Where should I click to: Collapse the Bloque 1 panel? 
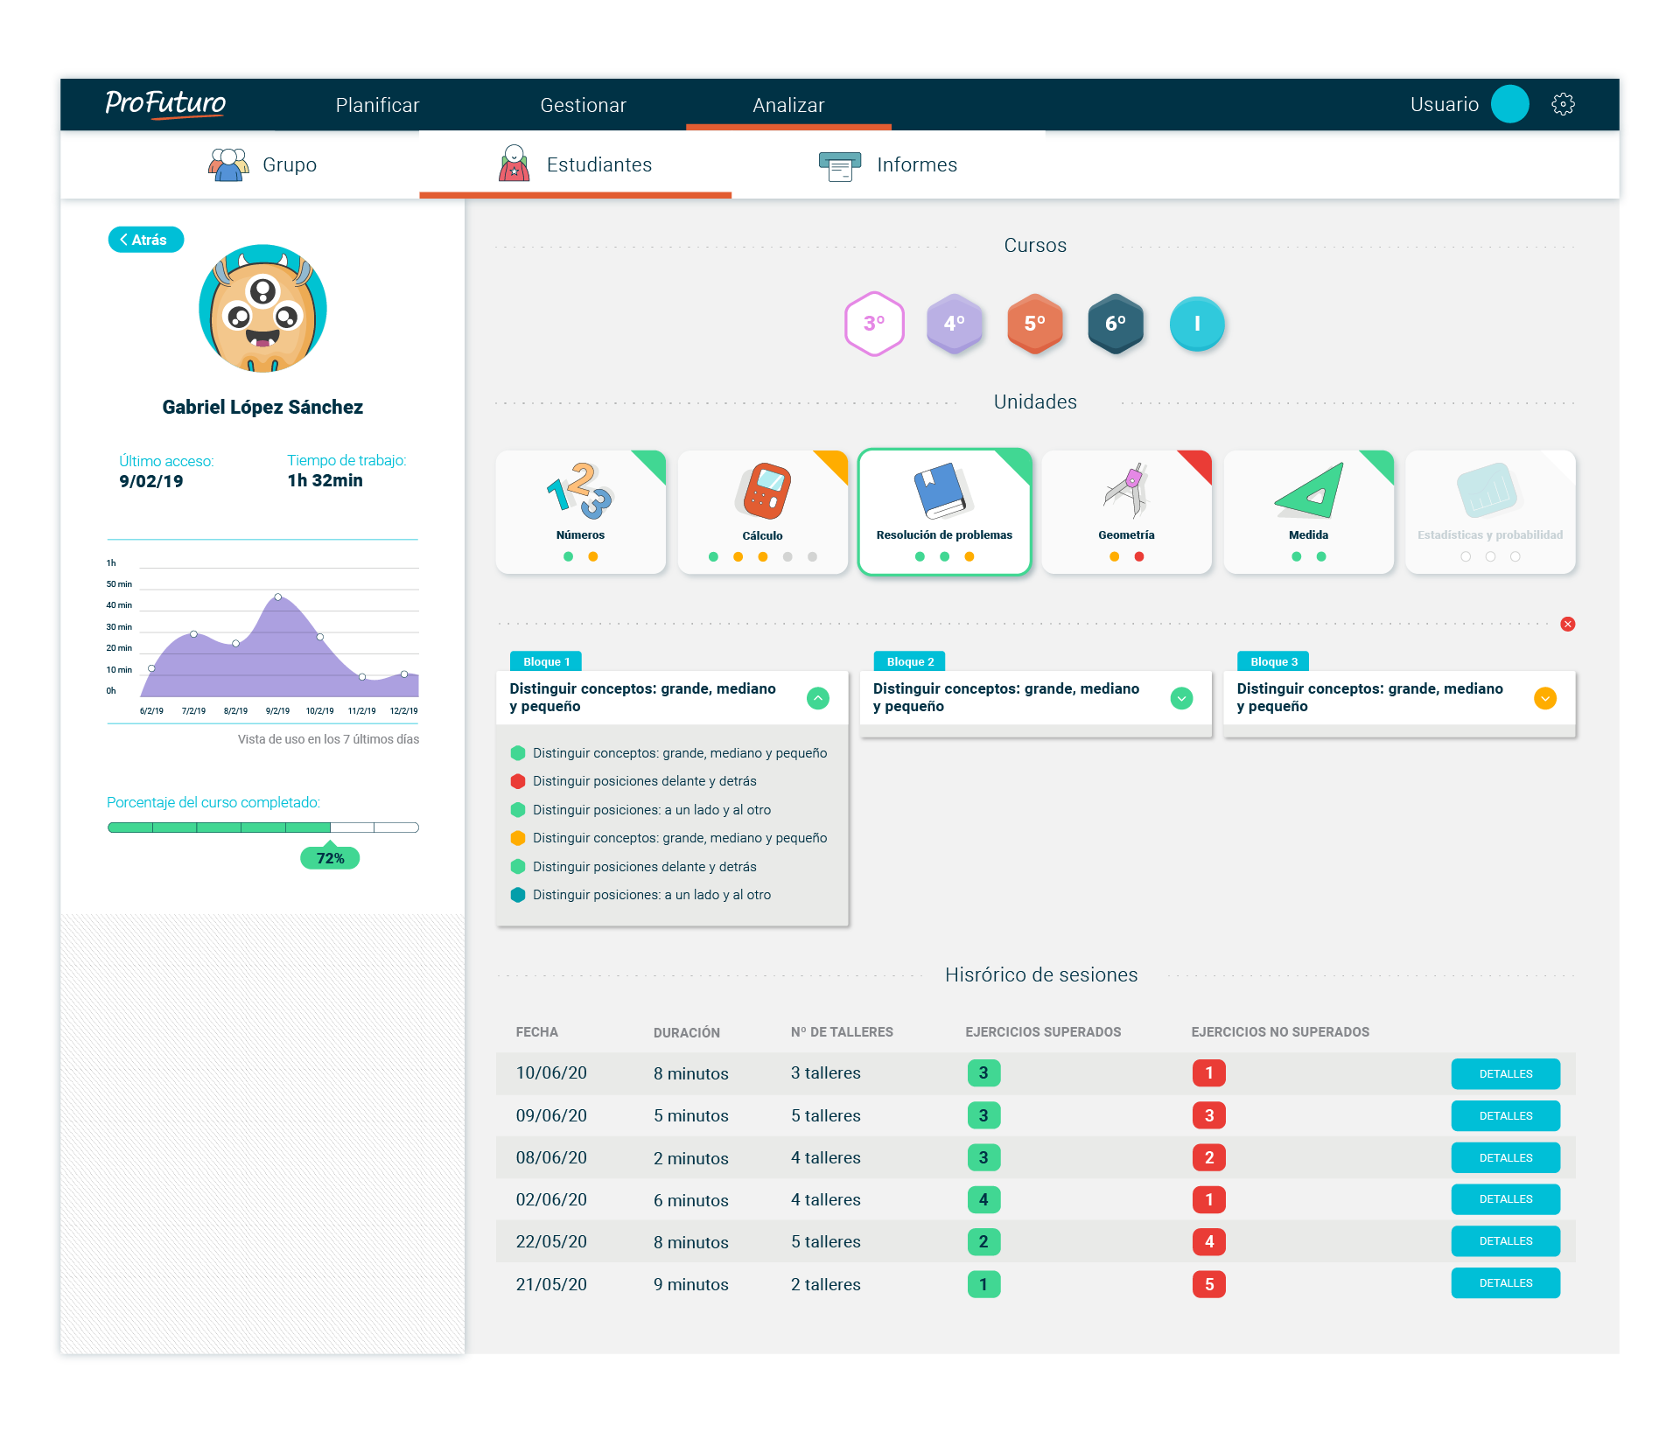click(817, 698)
